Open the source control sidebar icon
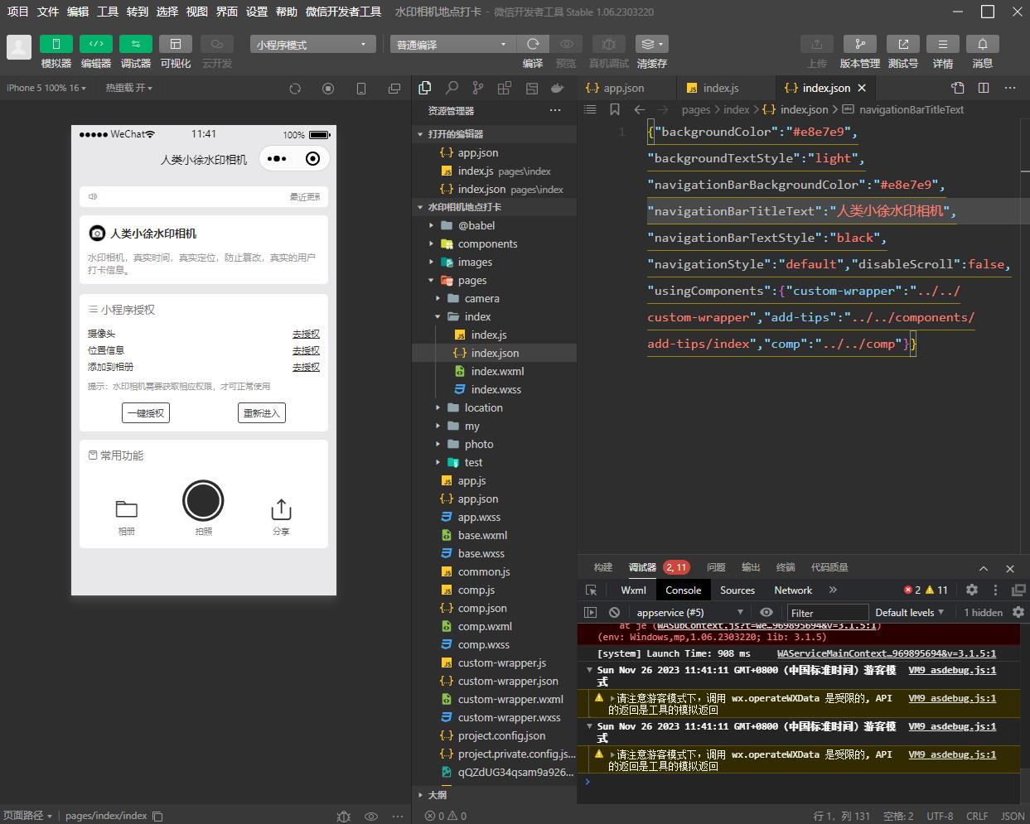The width and height of the screenshot is (1030, 824). (x=478, y=88)
